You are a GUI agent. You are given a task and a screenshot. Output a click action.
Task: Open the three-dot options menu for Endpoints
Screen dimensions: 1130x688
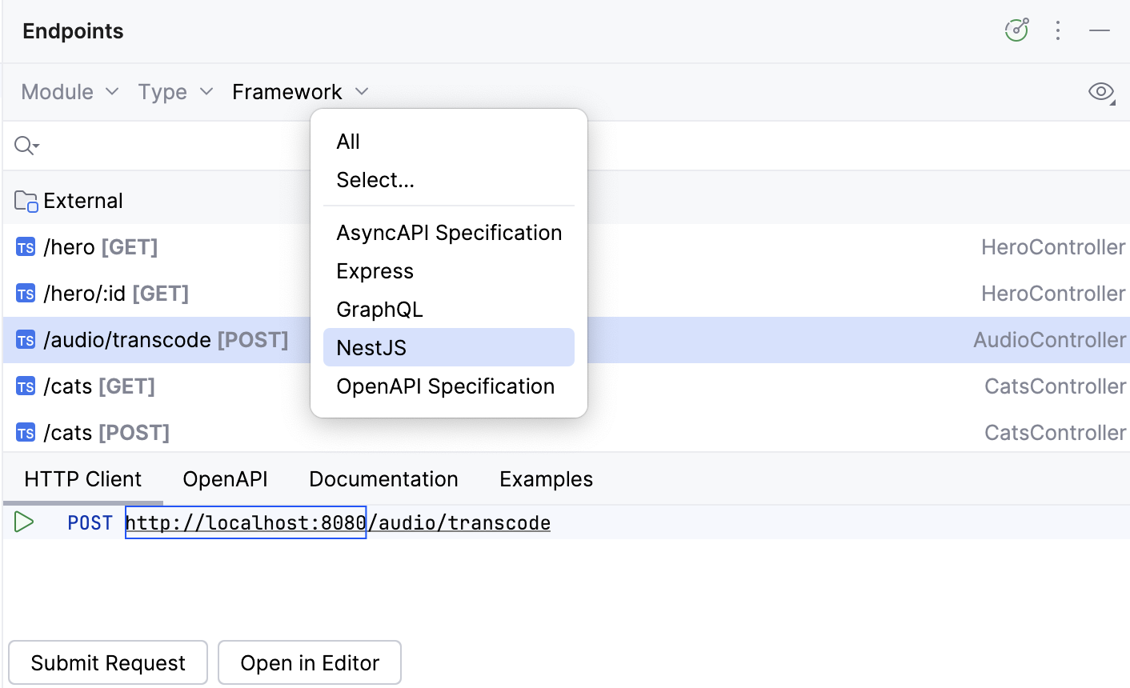(x=1058, y=30)
